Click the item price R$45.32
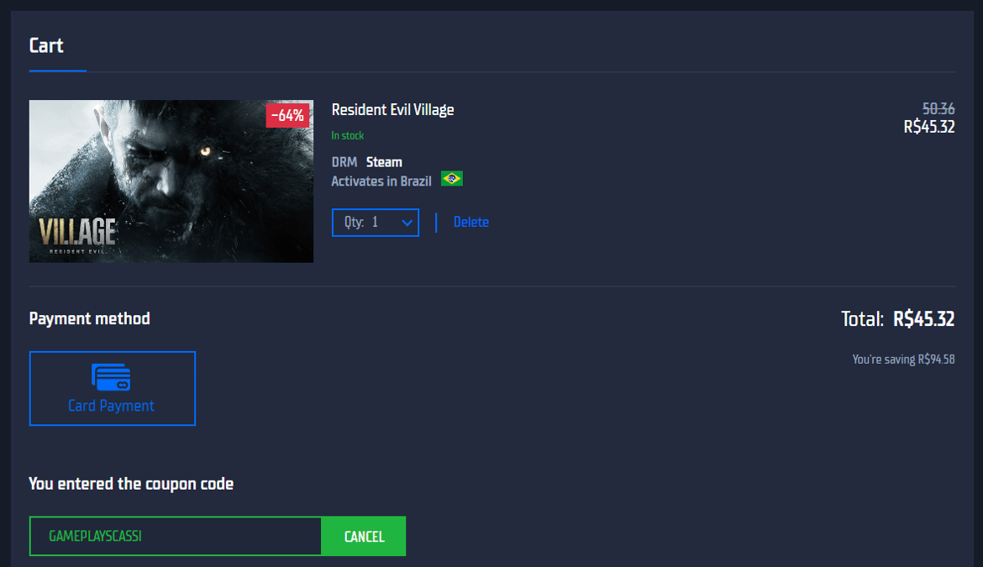Screen dimensions: 983x567 click(x=929, y=127)
